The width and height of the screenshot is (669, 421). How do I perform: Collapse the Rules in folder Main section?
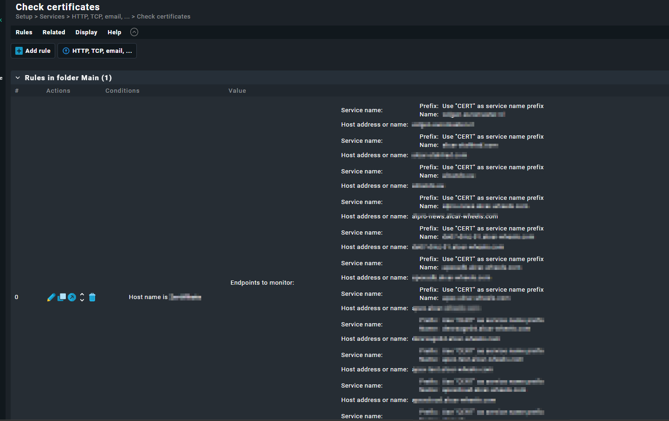coord(18,78)
